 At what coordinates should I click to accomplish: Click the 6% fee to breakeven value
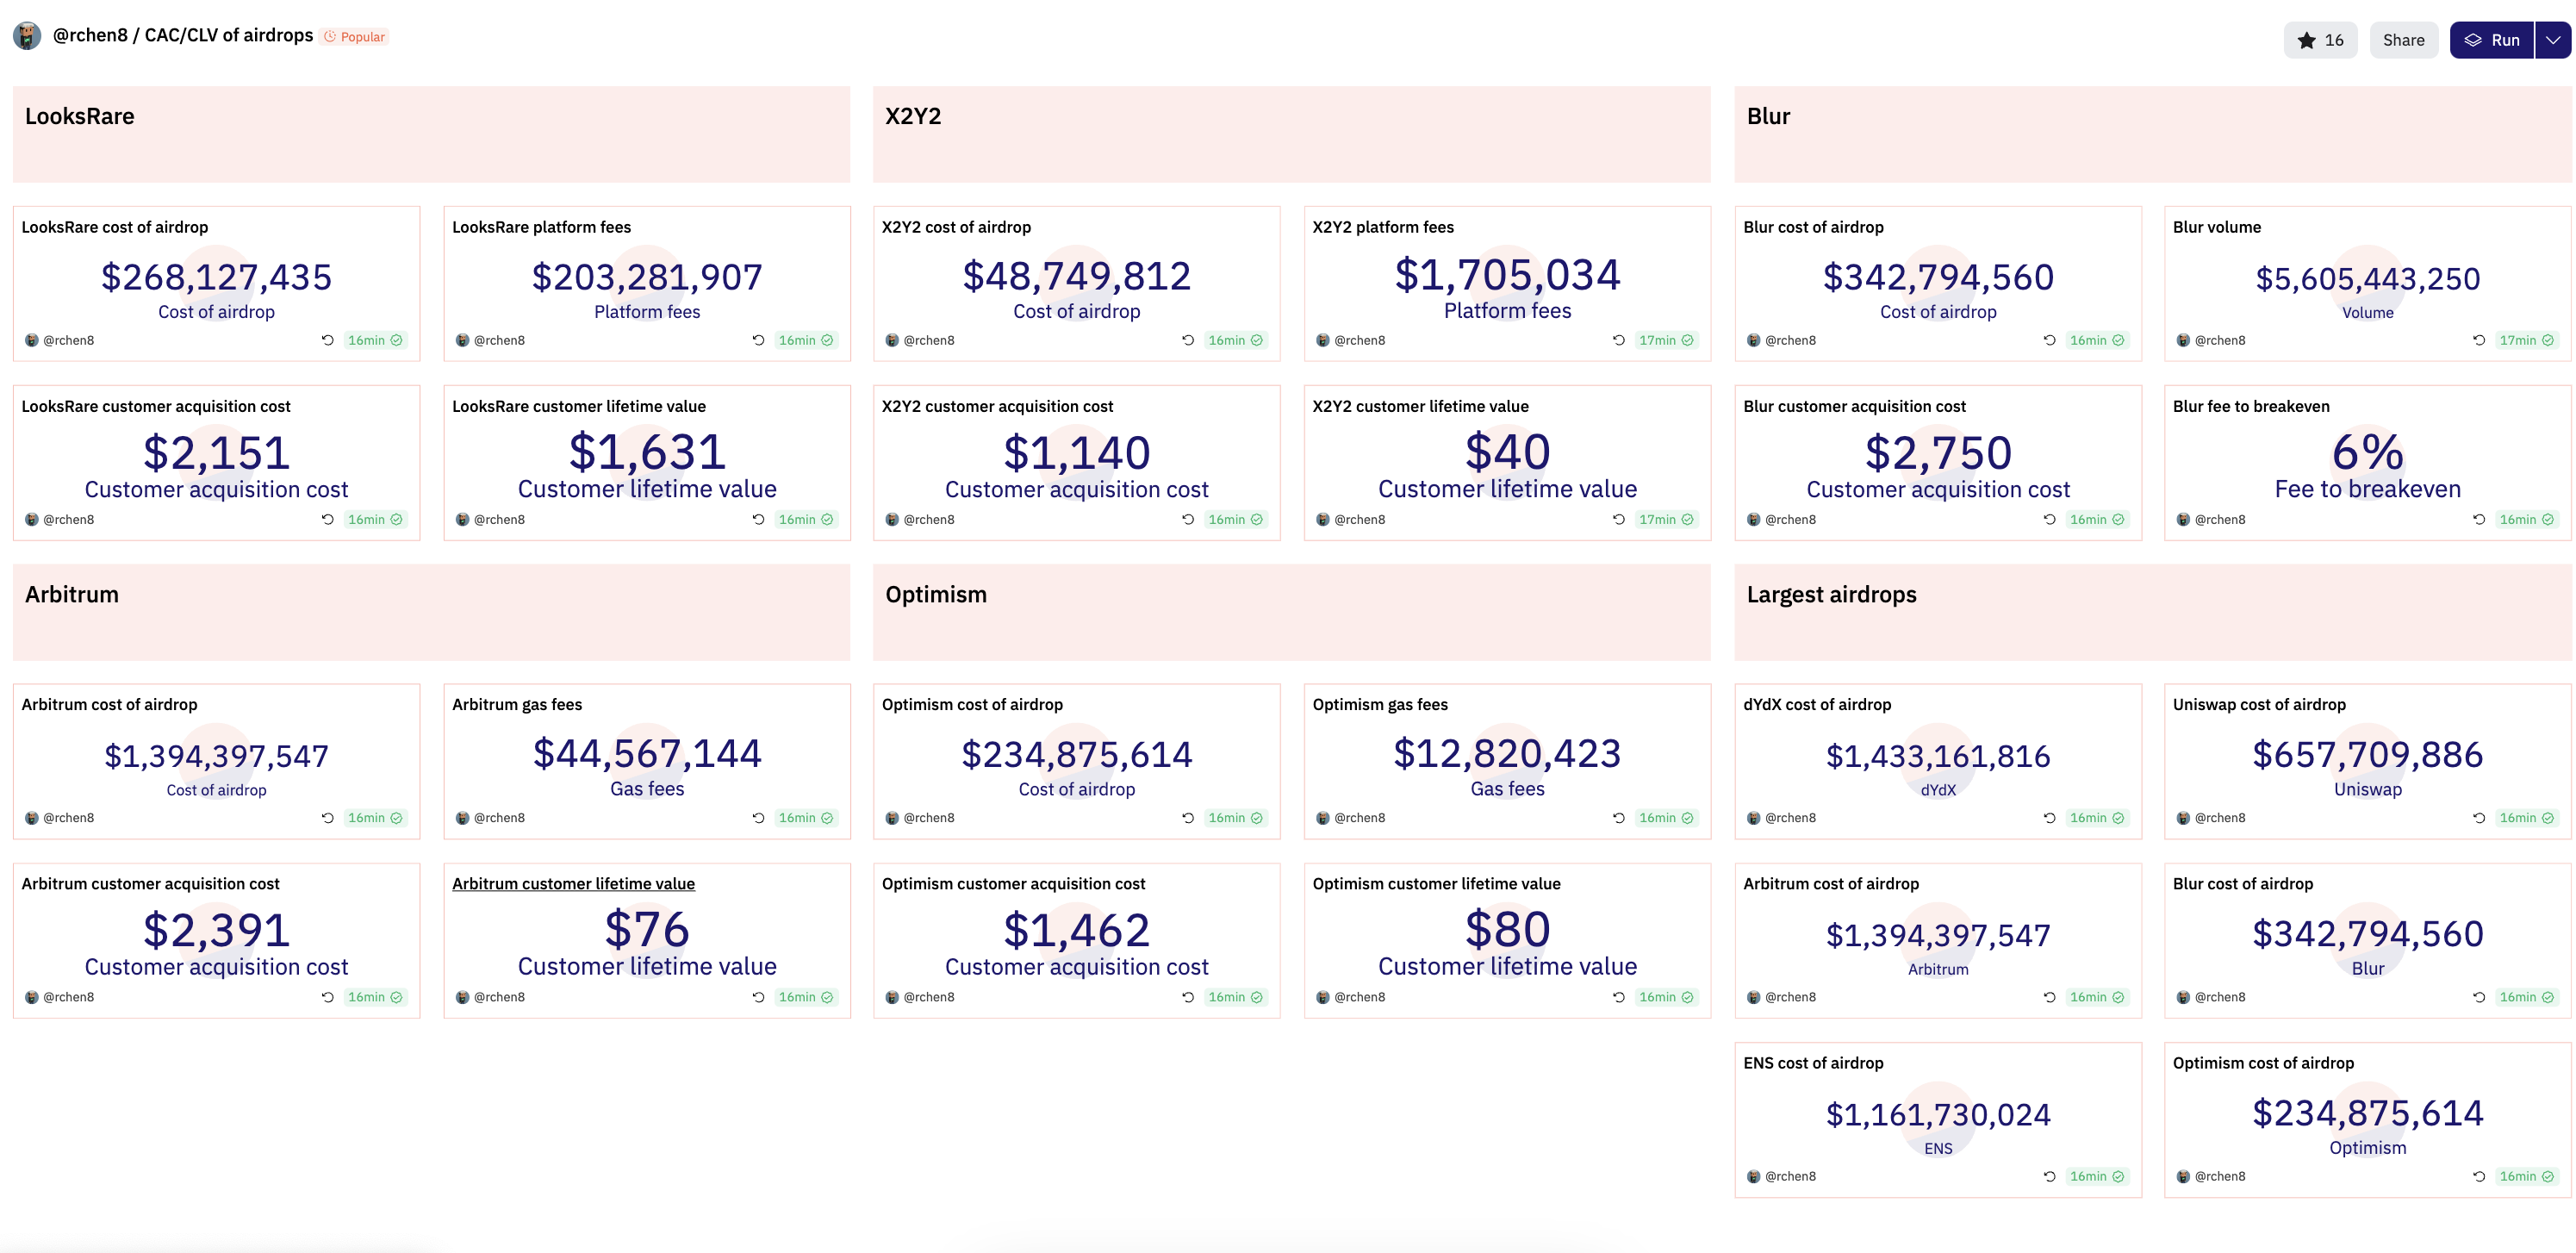(2368, 452)
